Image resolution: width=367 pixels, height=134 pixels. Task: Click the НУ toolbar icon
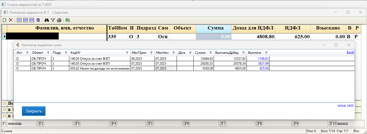(x=25, y=20)
